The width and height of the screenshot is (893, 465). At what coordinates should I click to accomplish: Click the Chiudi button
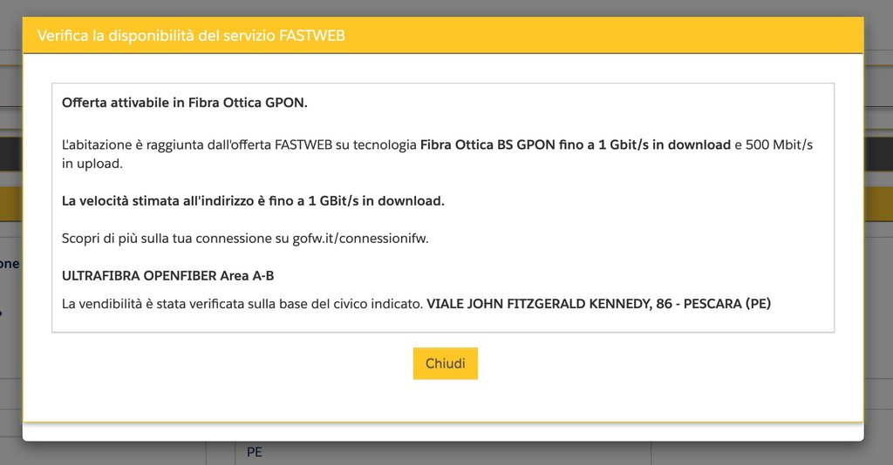[445, 363]
